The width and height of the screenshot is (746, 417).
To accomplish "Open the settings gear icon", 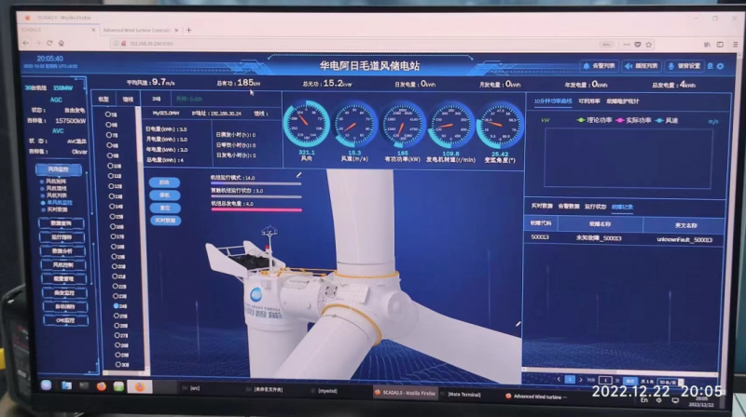I will (x=720, y=66).
